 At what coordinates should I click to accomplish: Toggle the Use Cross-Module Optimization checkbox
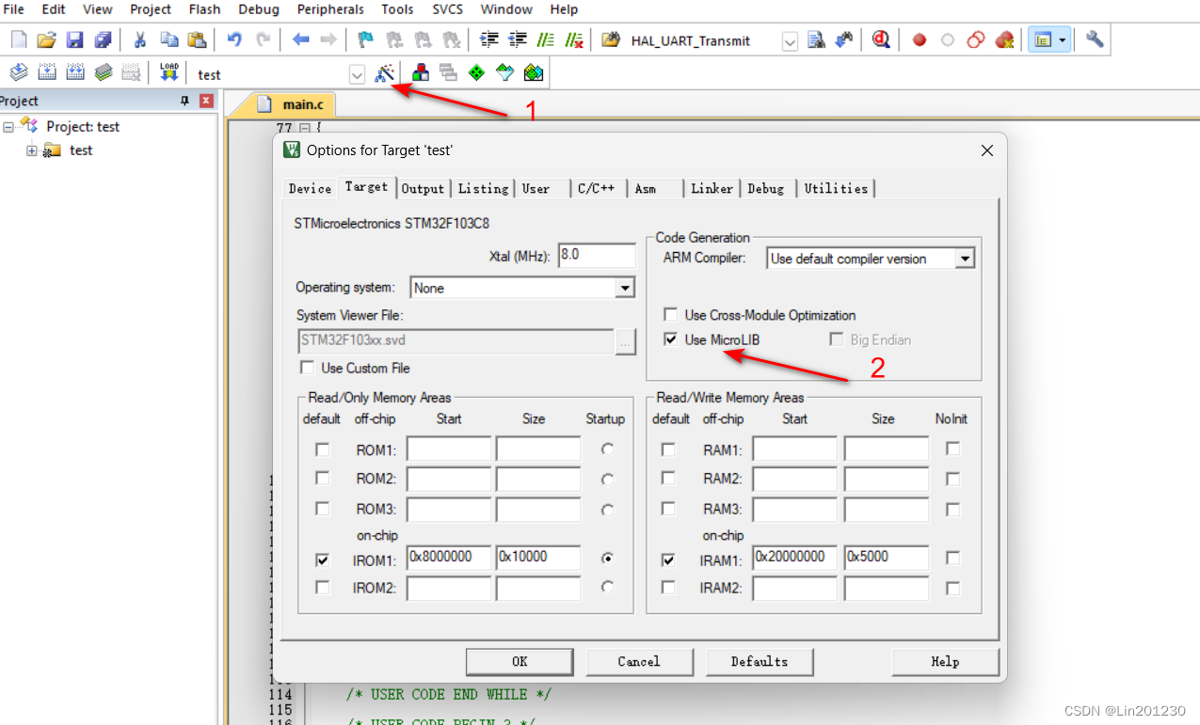pos(671,315)
